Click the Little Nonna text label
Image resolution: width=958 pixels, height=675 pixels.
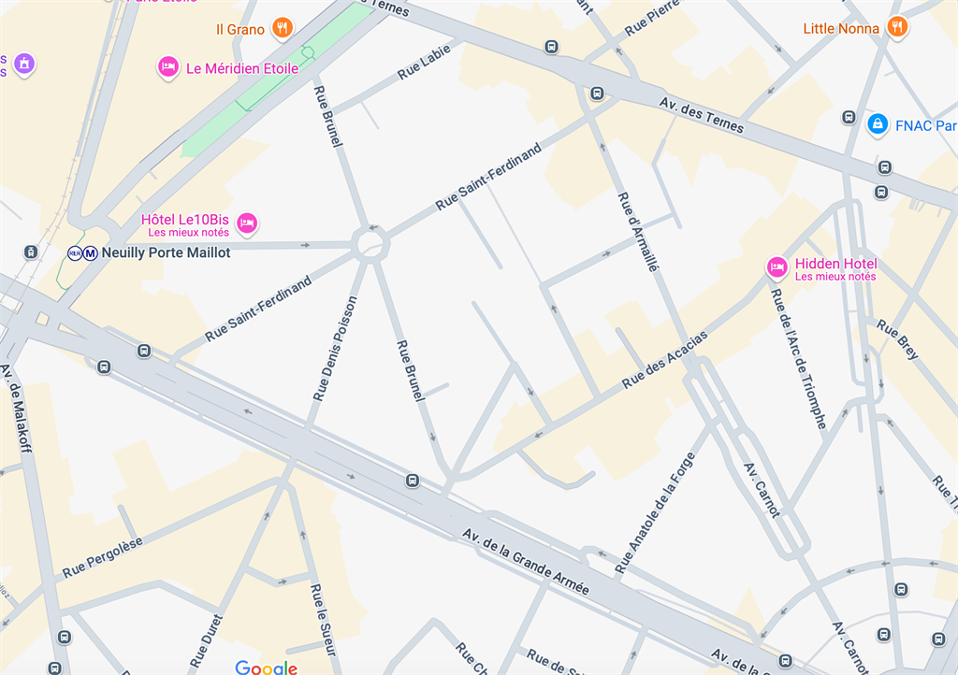pyautogui.click(x=841, y=29)
